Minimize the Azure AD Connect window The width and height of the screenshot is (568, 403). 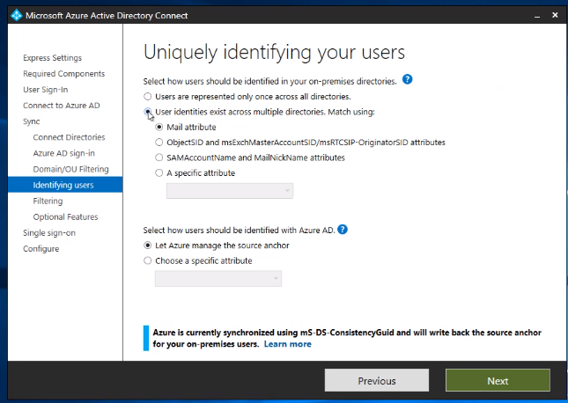[537, 16]
